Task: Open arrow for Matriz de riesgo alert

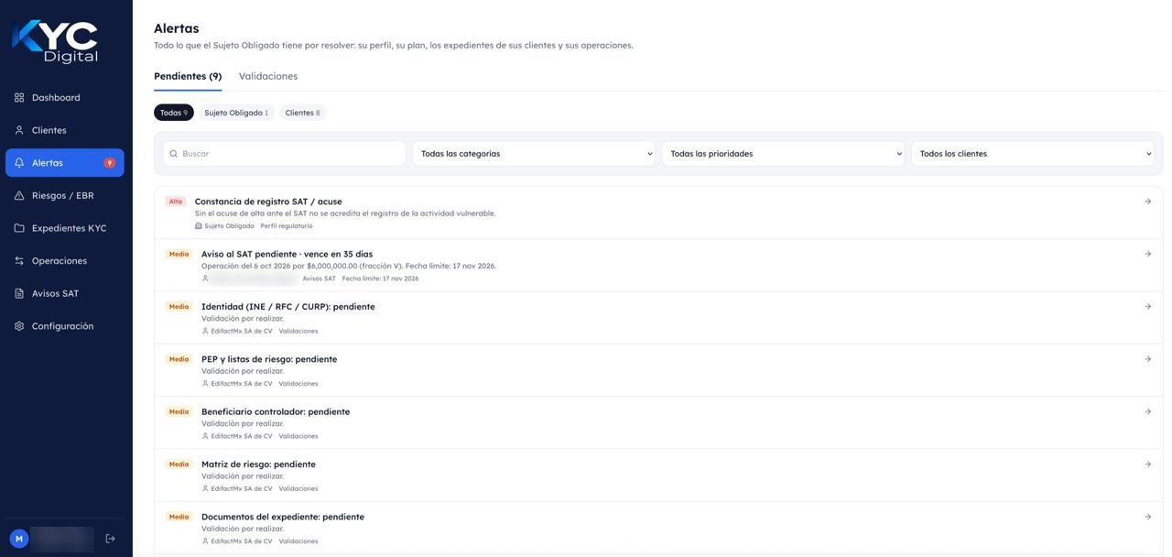Action: [x=1147, y=464]
